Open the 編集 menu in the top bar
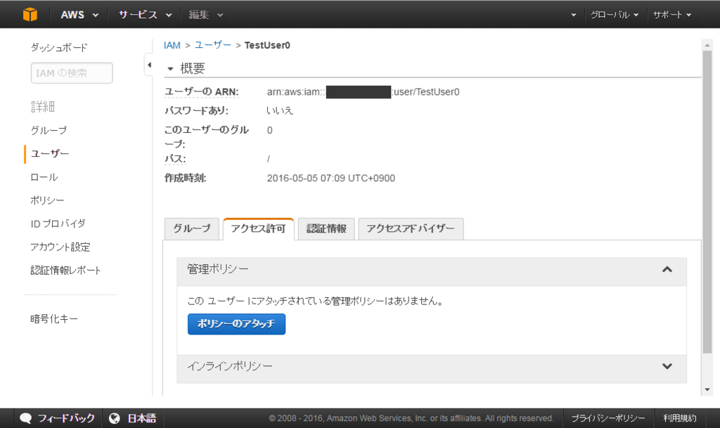This screenshot has height=428, width=720. point(202,14)
